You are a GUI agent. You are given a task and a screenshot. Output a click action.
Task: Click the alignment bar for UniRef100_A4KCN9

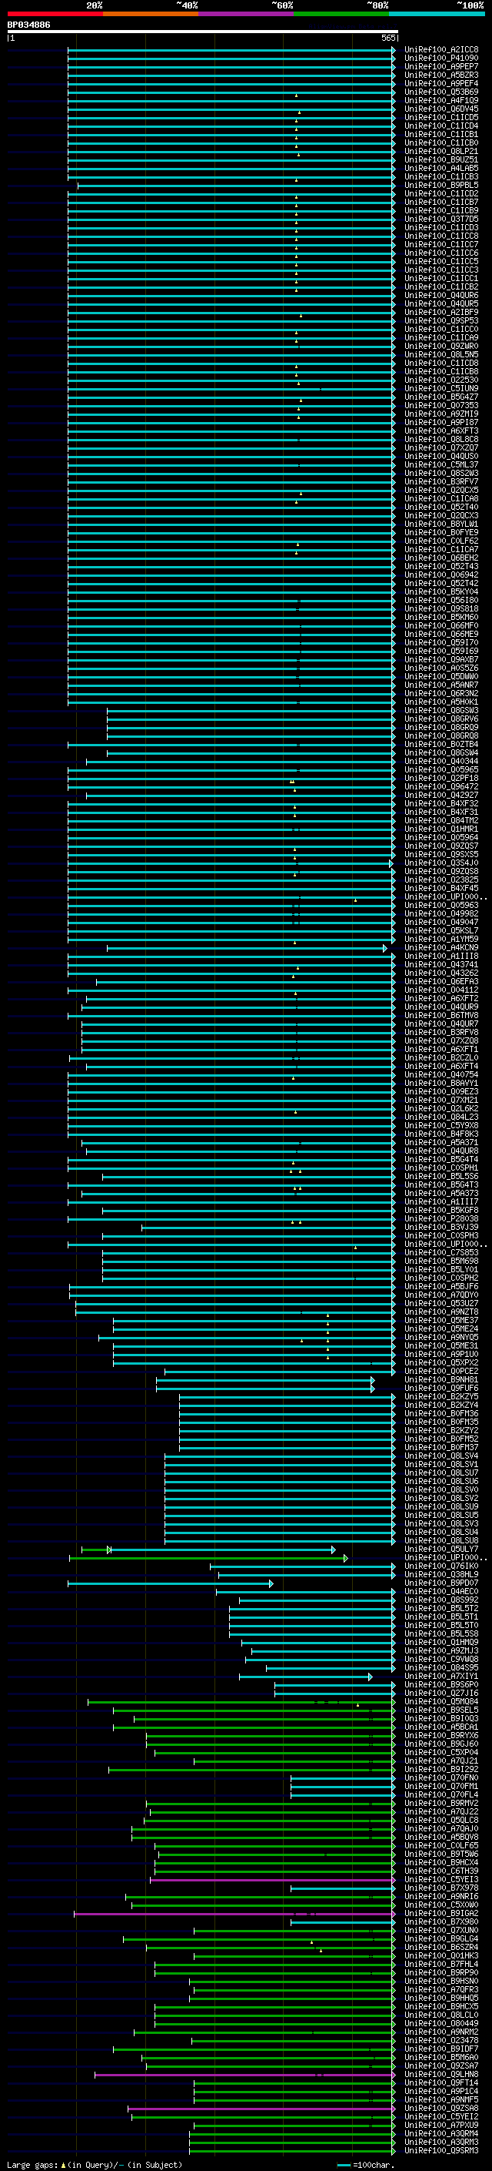pyautogui.click(x=247, y=948)
